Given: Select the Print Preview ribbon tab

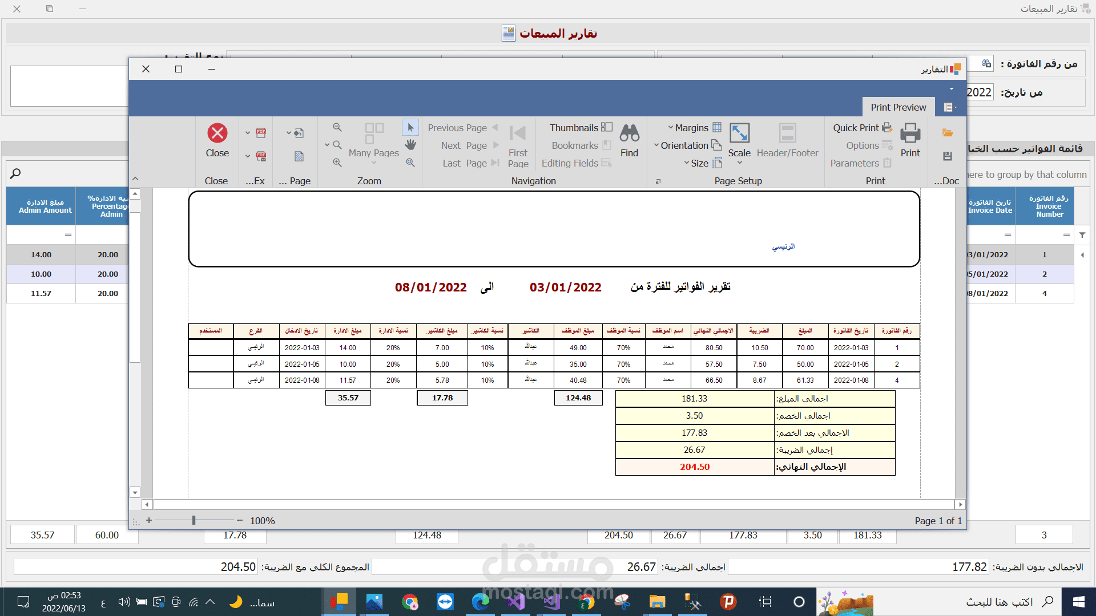Looking at the screenshot, I should pyautogui.click(x=898, y=107).
